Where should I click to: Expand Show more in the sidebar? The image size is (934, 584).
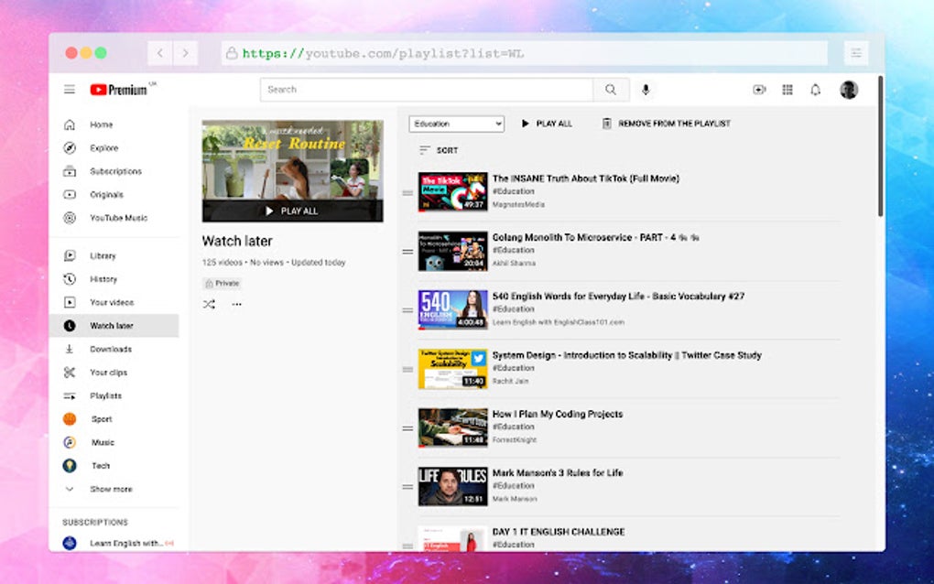click(x=114, y=489)
